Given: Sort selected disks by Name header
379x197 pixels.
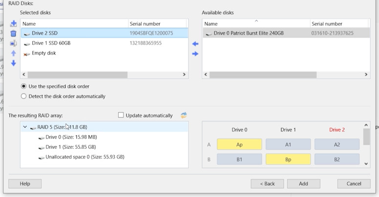Looking at the screenshot, I should pyautogui.click(x=75, y=24).
